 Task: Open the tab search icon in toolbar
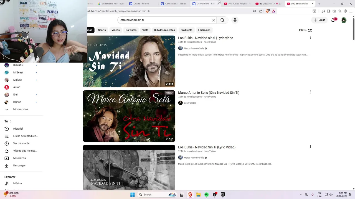(314, 11)
